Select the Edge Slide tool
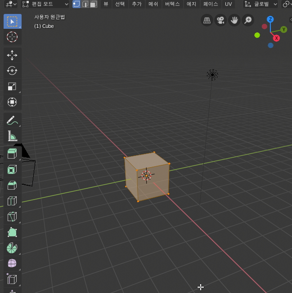The height and width of the screenshot is (293, 292). coord(12,280)
